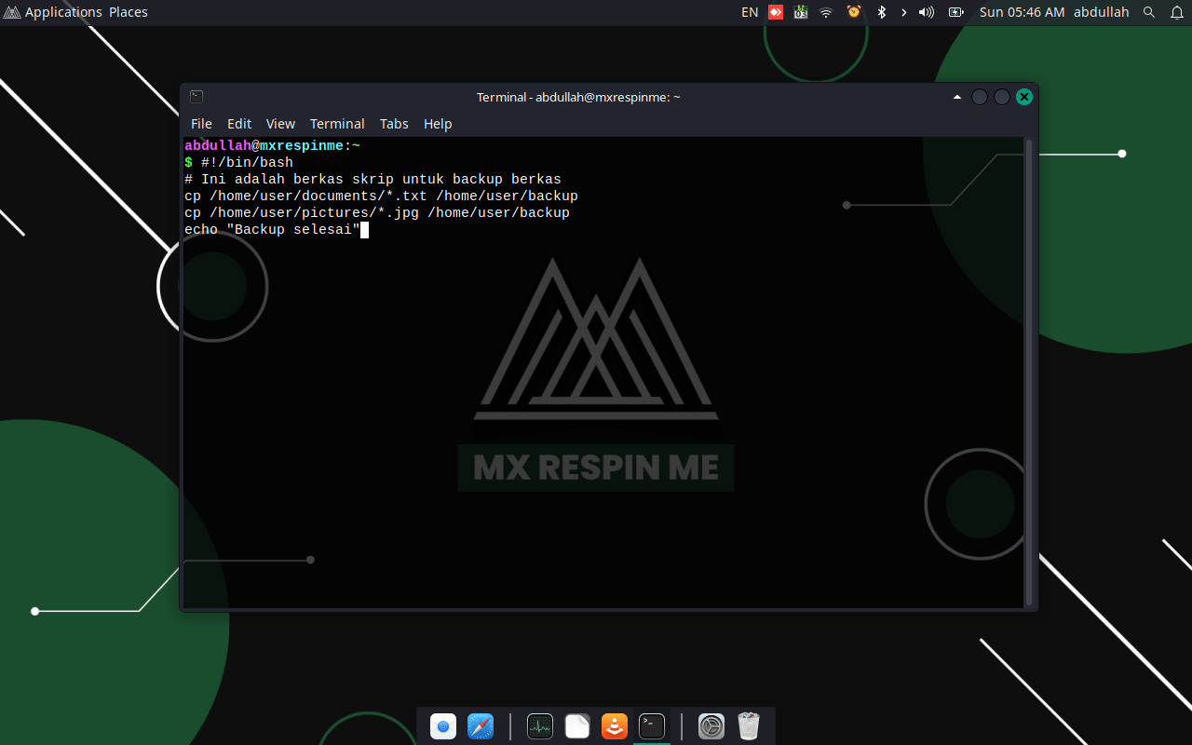Click the search magnifier in top panel
This screenshot has width=1192, height=745.
(1149, 12)
